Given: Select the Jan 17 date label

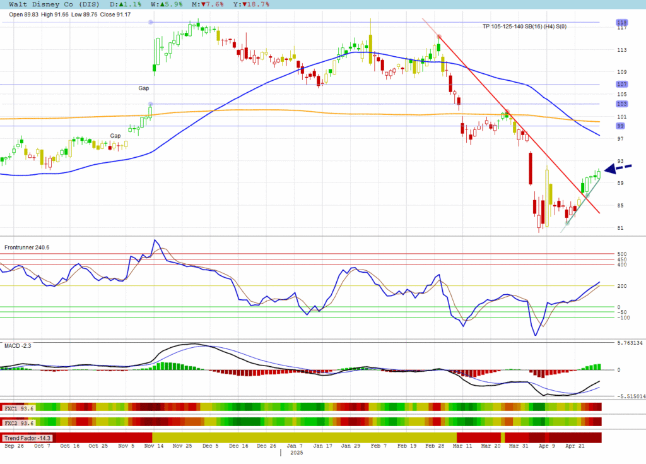Looking at the screenshot, I should pyautogui.click(x=322, y=446).
